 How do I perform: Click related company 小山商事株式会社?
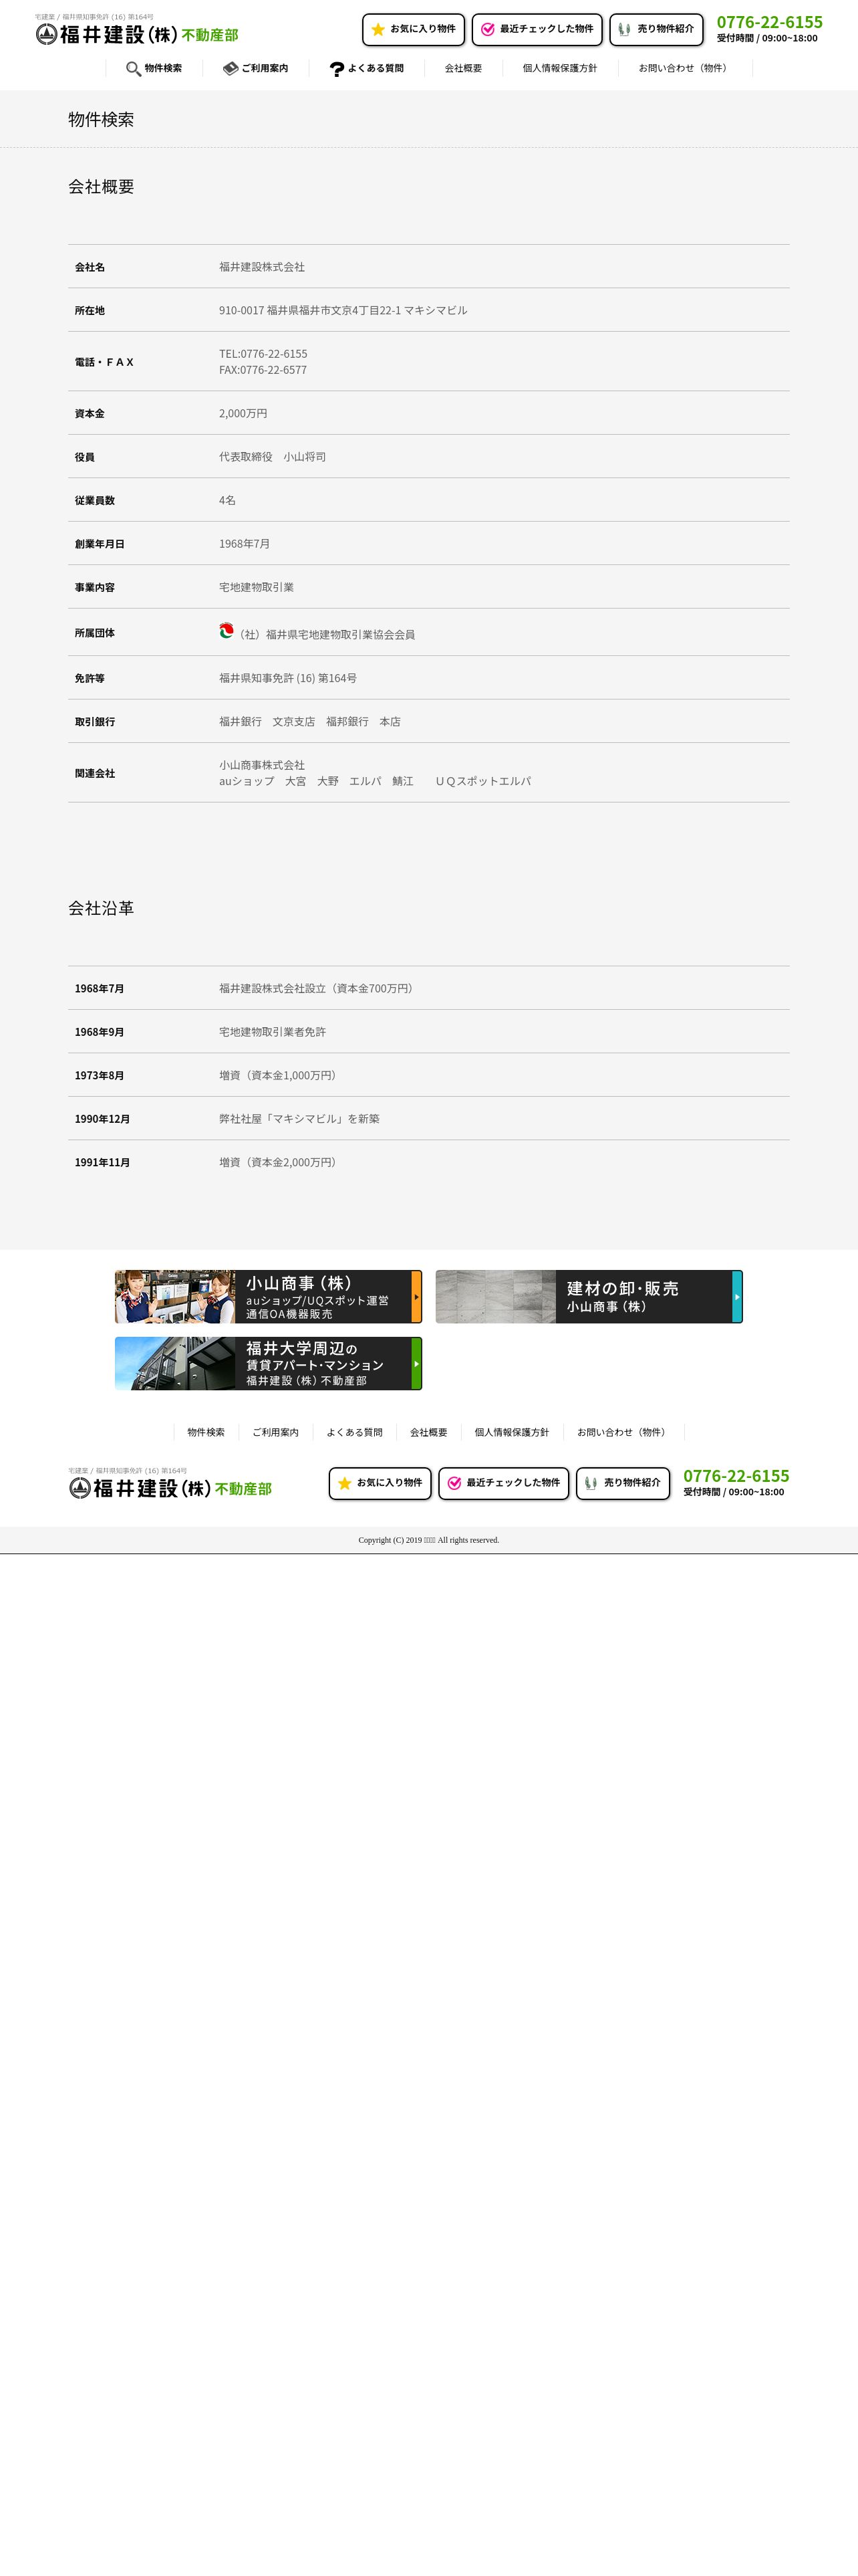pyautogui.click(x=262, y=765)
